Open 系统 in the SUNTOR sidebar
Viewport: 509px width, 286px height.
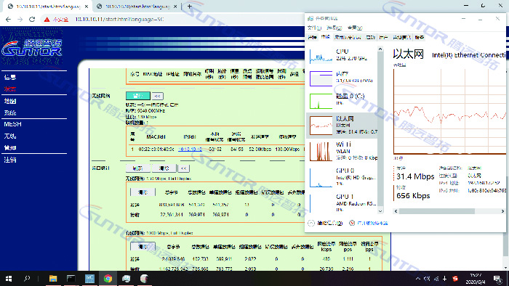click(10, 113)
